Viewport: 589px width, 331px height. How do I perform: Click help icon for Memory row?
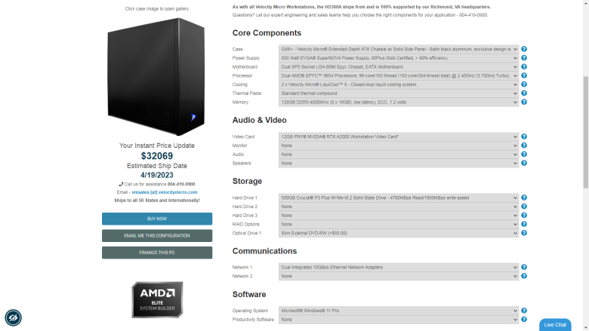(x=524, y=102)
